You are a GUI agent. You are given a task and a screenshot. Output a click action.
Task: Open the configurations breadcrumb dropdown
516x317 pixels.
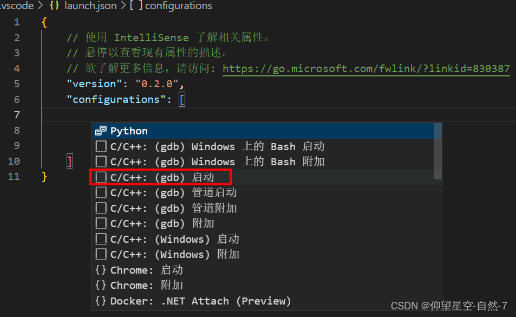click(x=178, y=6)
